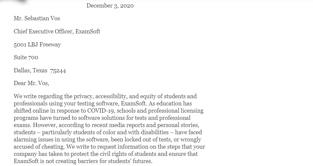This screenshot has height=166, width=313.
Task: Click the zip code 75244
Action: pyautogui.click(x=58, y=71)
